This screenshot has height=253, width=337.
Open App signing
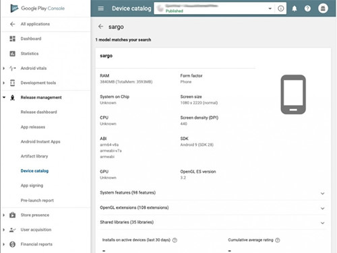pos(32,186)
